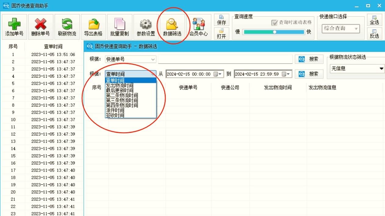Click the 全选 button
This screenshot has width=385, height=216.
(x=375, y=20)
